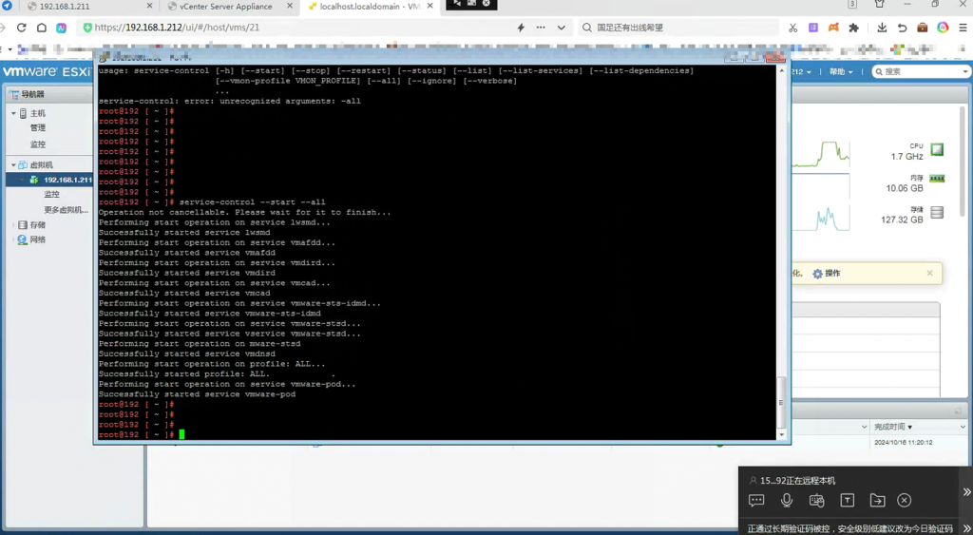Screen dimensions: 973x535
Task: Close the 192.168.1.211 browser tab
Action: point(149,6)
